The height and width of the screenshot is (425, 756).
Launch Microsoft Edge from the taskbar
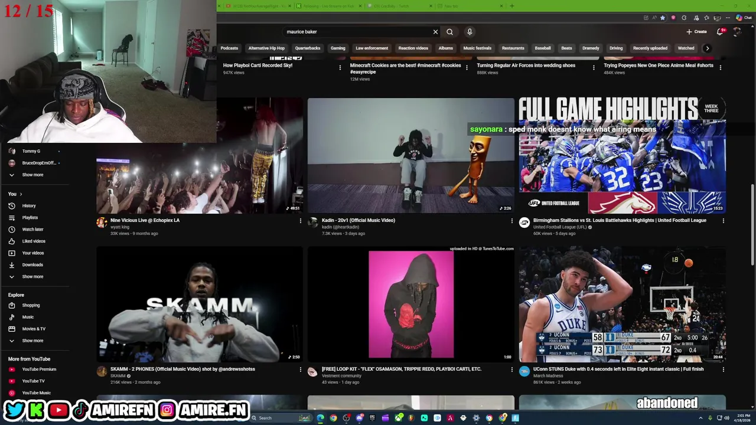tap(320, 418)
